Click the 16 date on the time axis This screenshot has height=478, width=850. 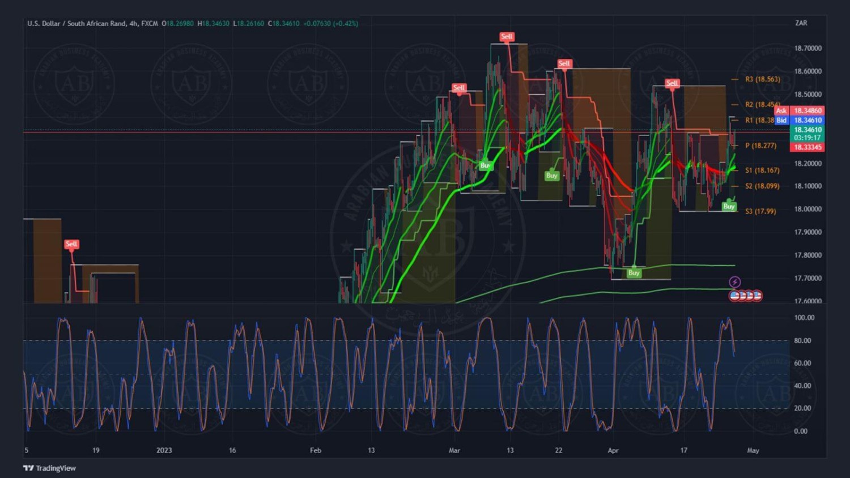[232, 450]
